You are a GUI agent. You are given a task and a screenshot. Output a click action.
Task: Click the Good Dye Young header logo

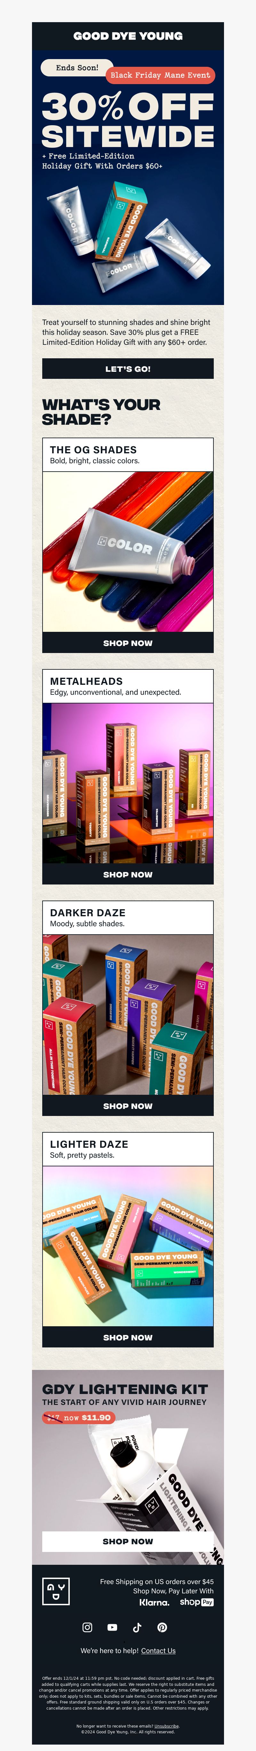[128, 36]
